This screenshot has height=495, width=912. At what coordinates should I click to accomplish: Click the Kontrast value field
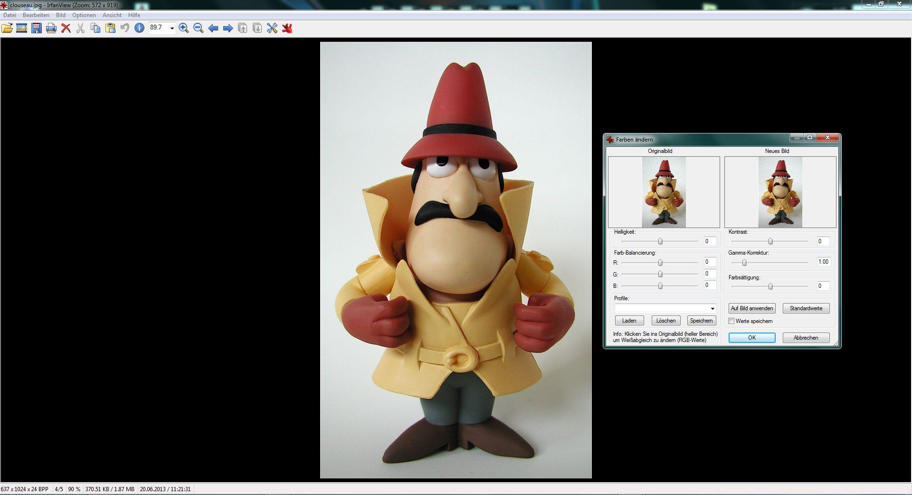coord(823,241)
